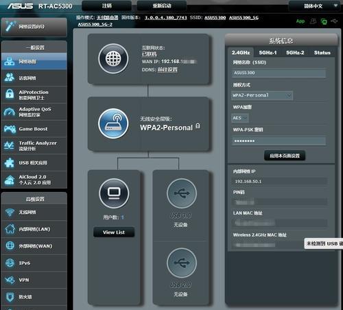Viewport: 343px width, 310px height.
Task: Open WAN globe icon
Action: tap(10, 246)
